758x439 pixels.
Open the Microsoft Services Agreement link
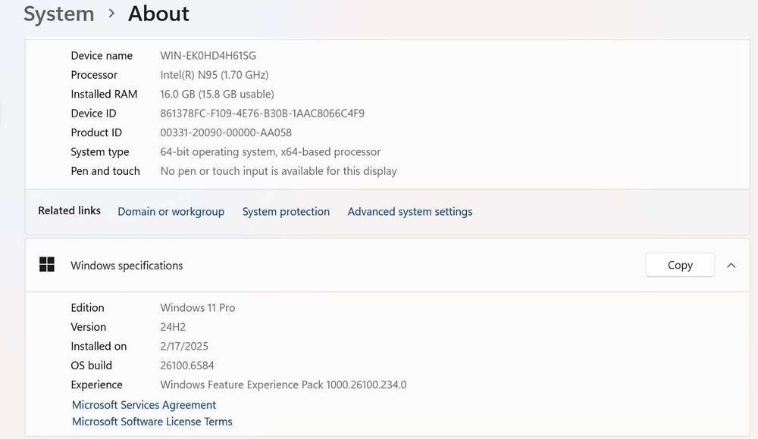[144, 405]
